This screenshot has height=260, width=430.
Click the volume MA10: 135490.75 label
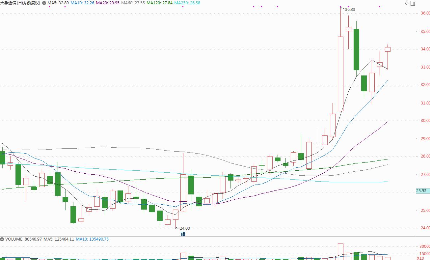tap(92, 239)
